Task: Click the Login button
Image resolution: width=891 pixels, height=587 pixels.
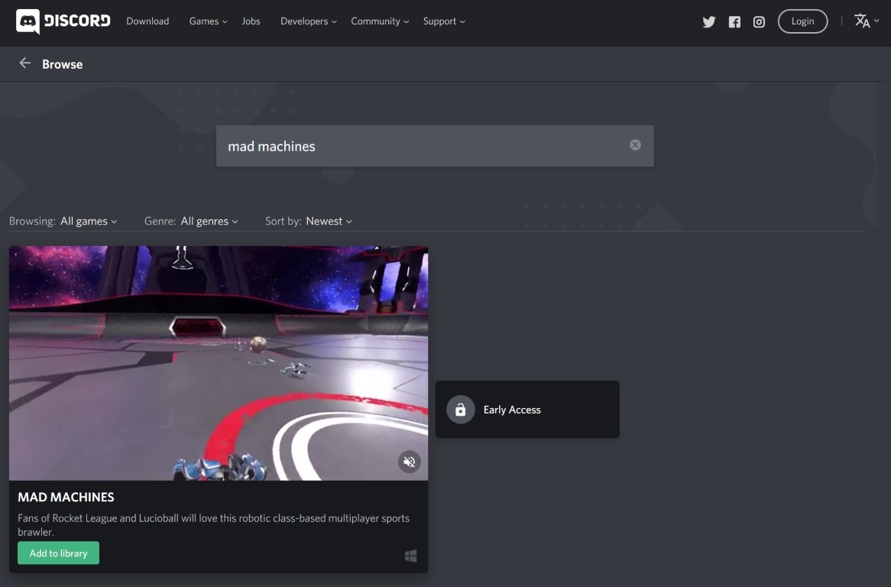Action: pyautogui.click(x=802, y=21)
